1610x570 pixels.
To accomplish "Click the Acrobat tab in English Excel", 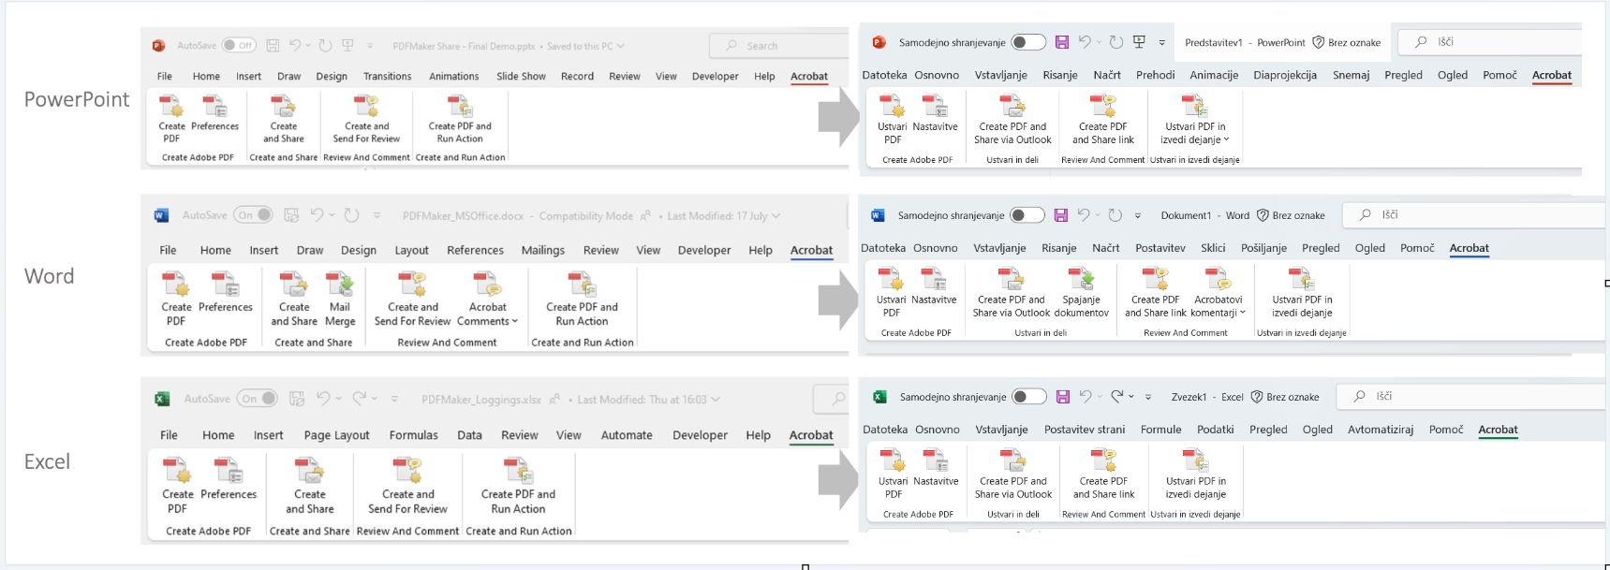I will [x=811, y=435].
